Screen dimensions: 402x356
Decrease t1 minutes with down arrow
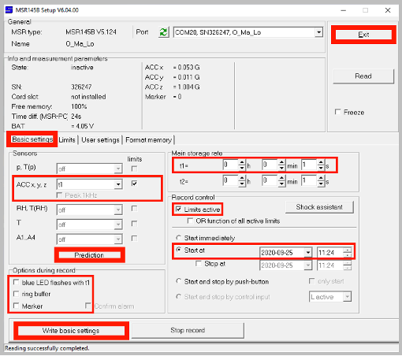[281, 168]
